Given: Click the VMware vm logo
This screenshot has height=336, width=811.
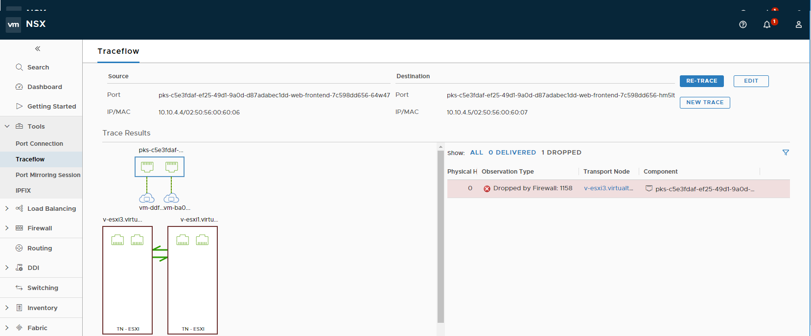Looking at the screenshot, I should click(13, 24).
